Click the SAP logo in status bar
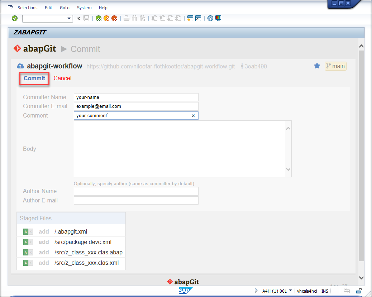Screen dimensions: 372x297 (x=186, y=291)
